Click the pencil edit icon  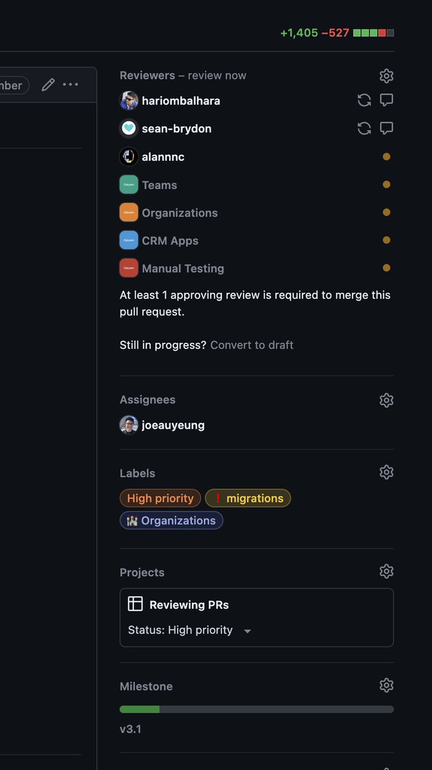[48, 85]
